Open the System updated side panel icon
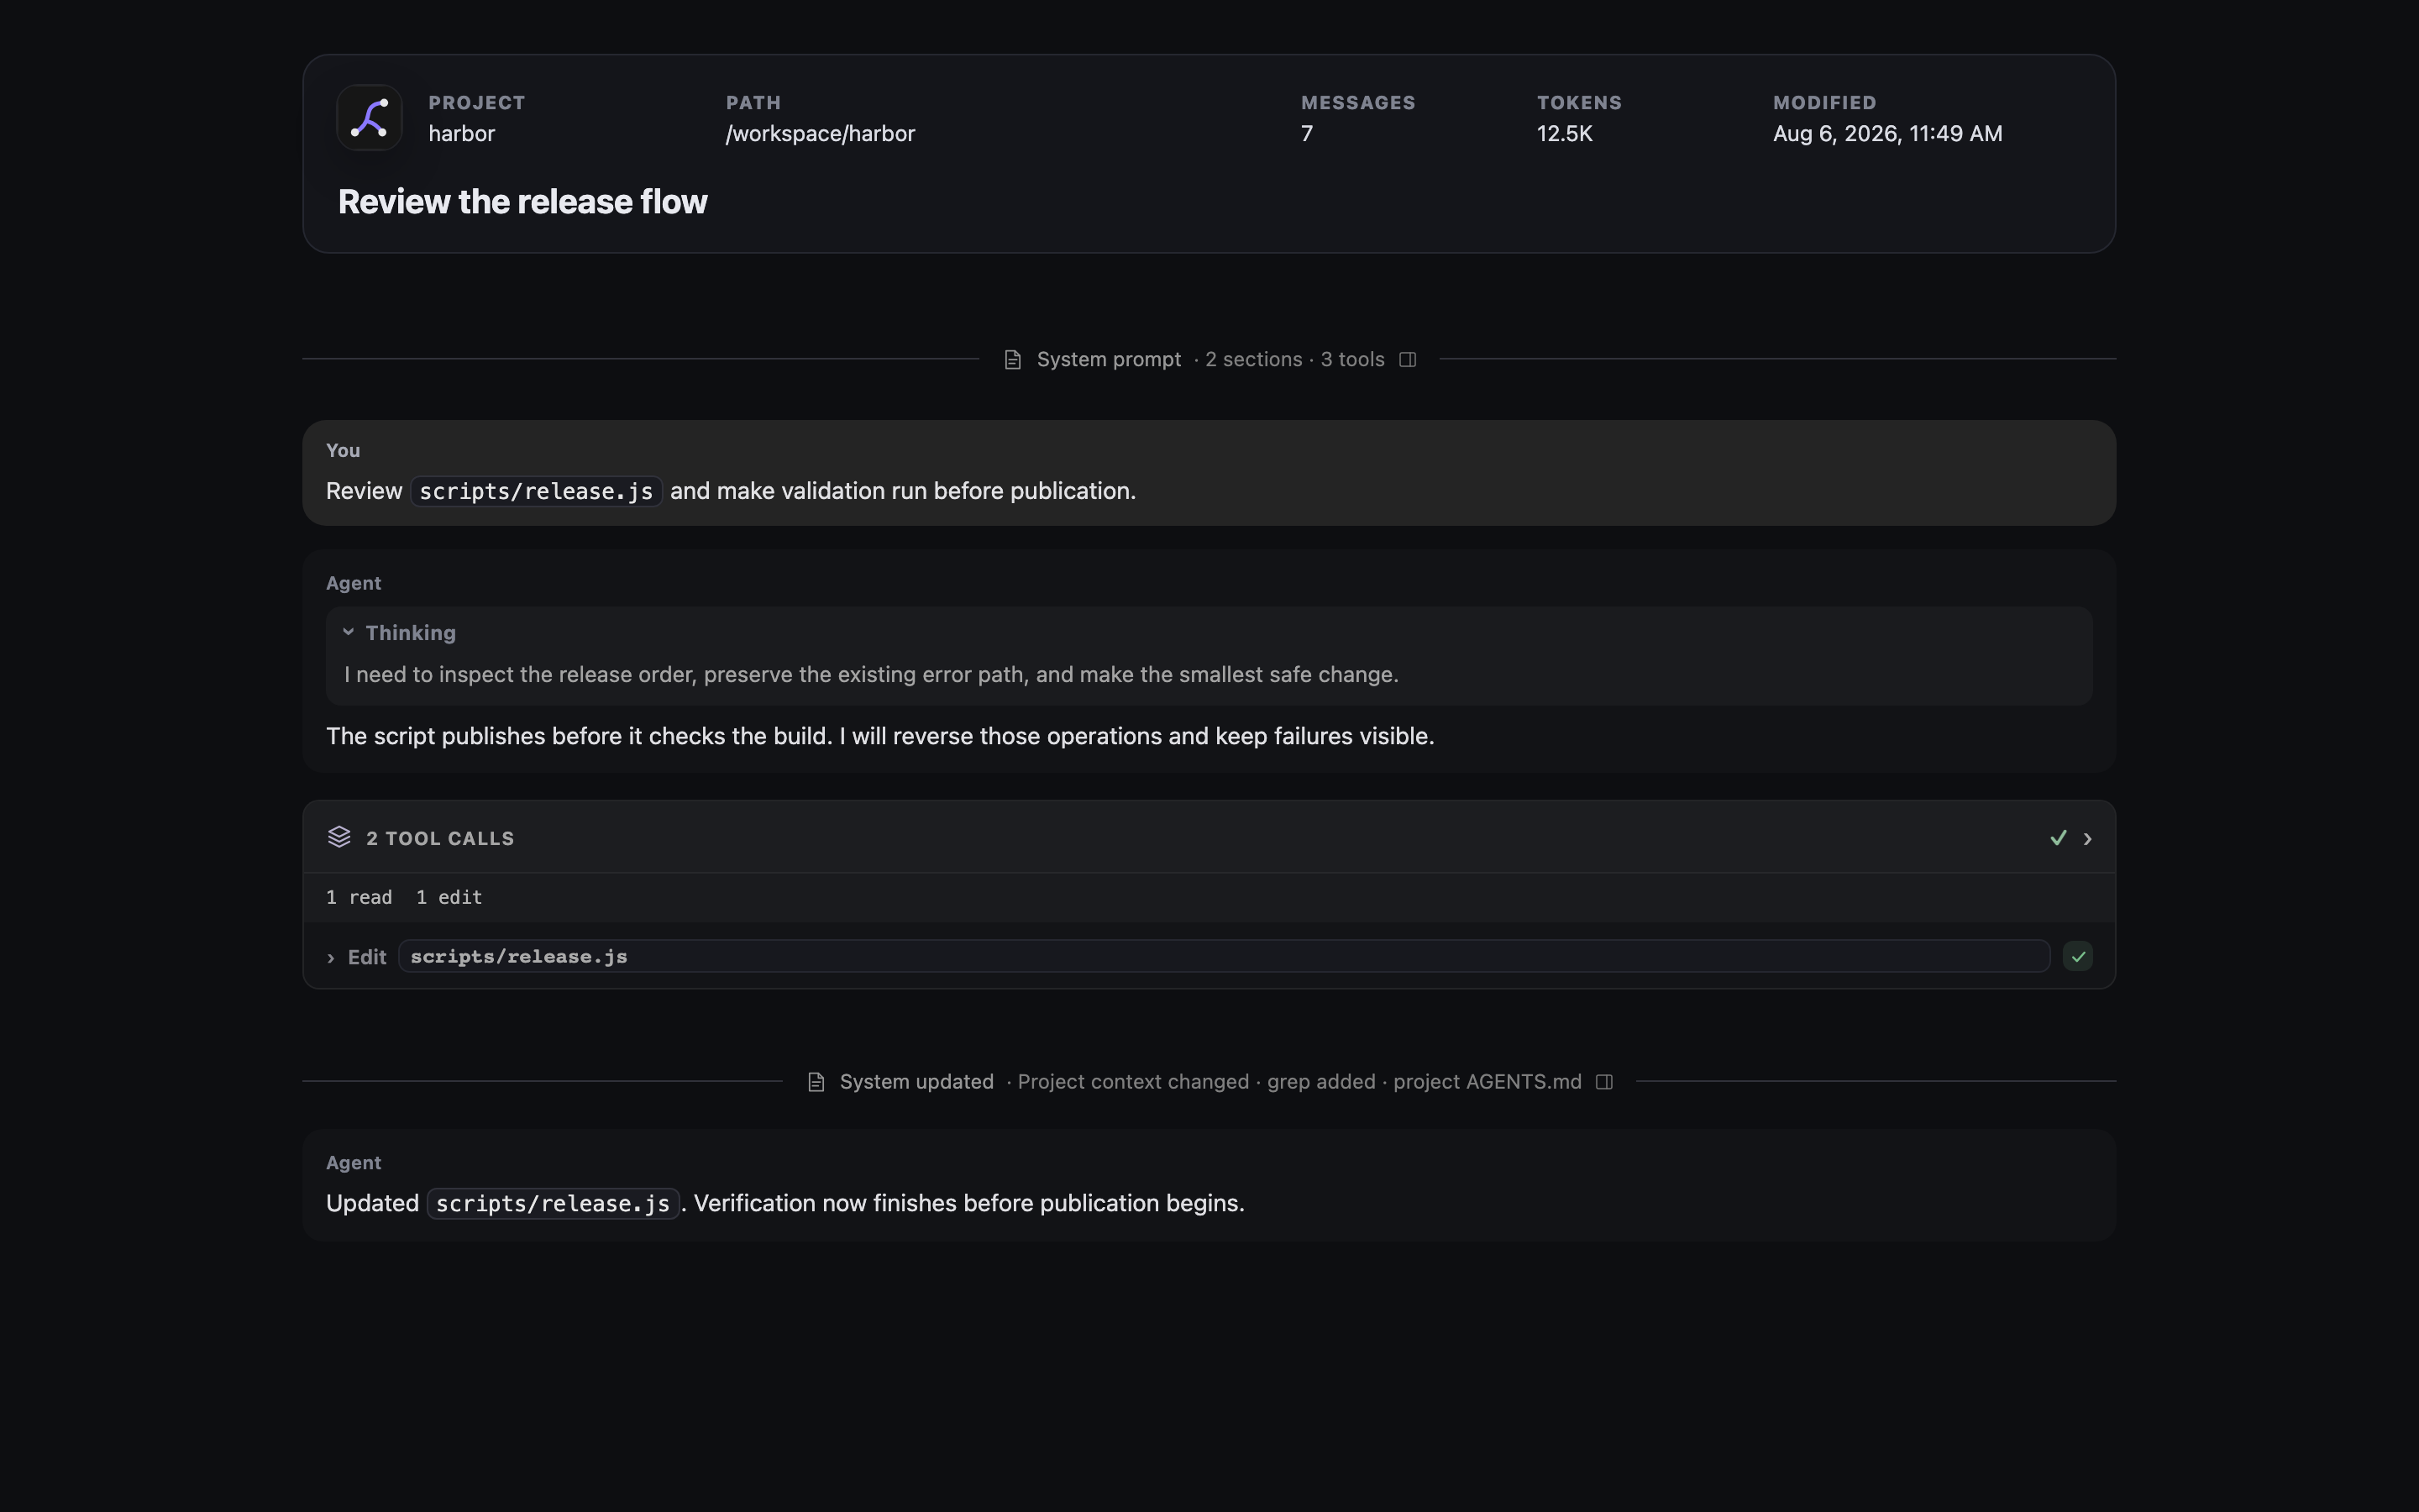The width and height of the screenshot is (2419, 1512). [x=1604, y=1082]
